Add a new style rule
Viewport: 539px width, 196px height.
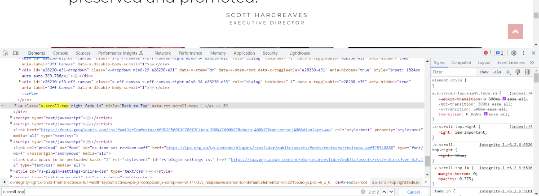coord(508,72)
